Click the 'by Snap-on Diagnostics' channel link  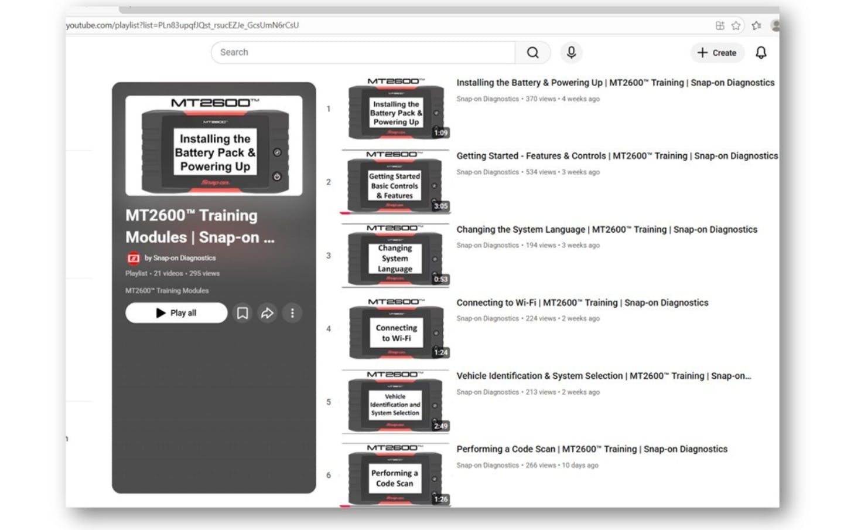pos(180,258)
